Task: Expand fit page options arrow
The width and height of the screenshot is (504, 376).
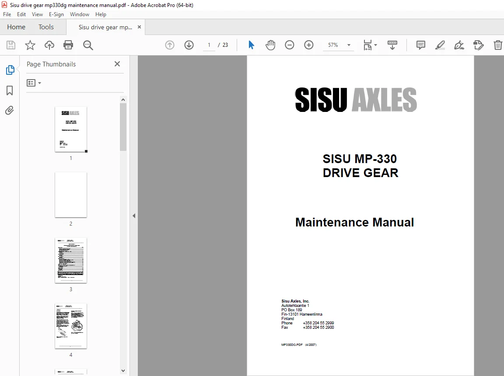Action: pos(375,45)
